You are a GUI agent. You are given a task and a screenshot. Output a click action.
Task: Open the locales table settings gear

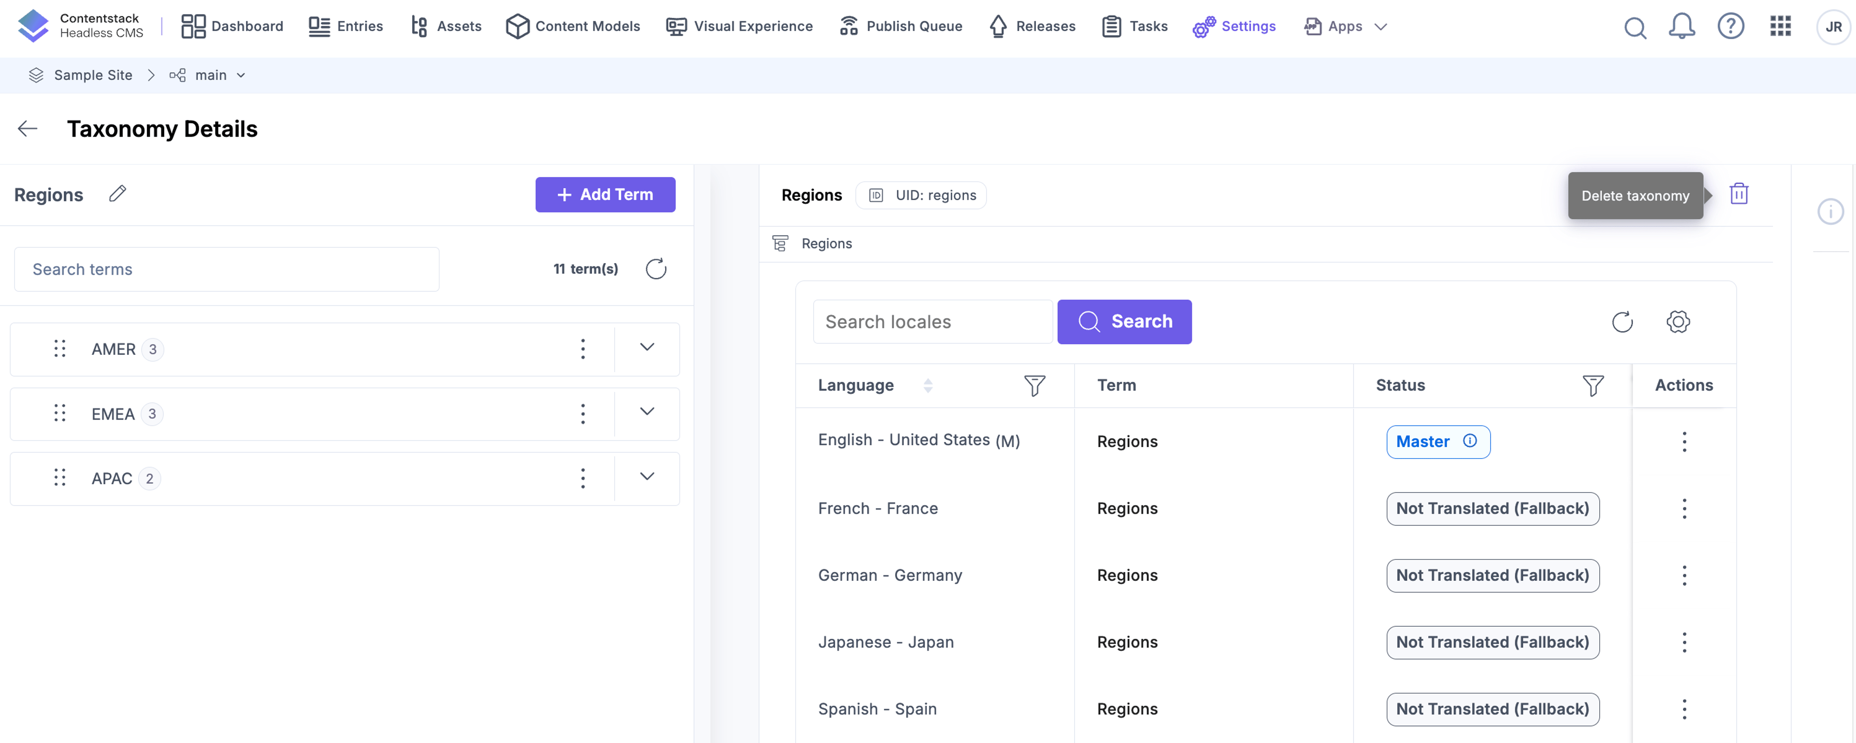[1677, 322]
